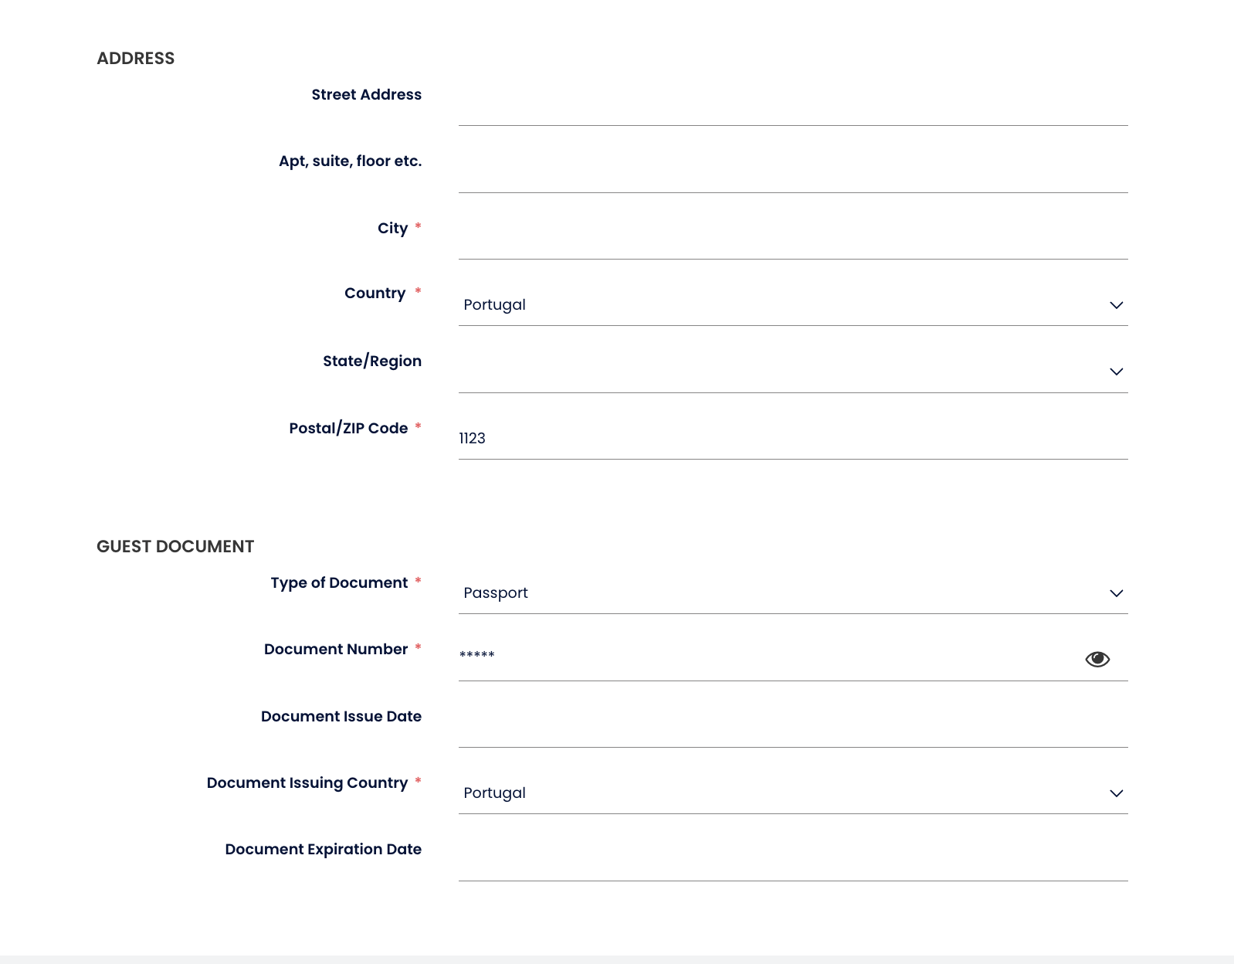This screenshot has width=1234, height=964.
Task: Select the Document Issue Date field
Action: point(792,726)
